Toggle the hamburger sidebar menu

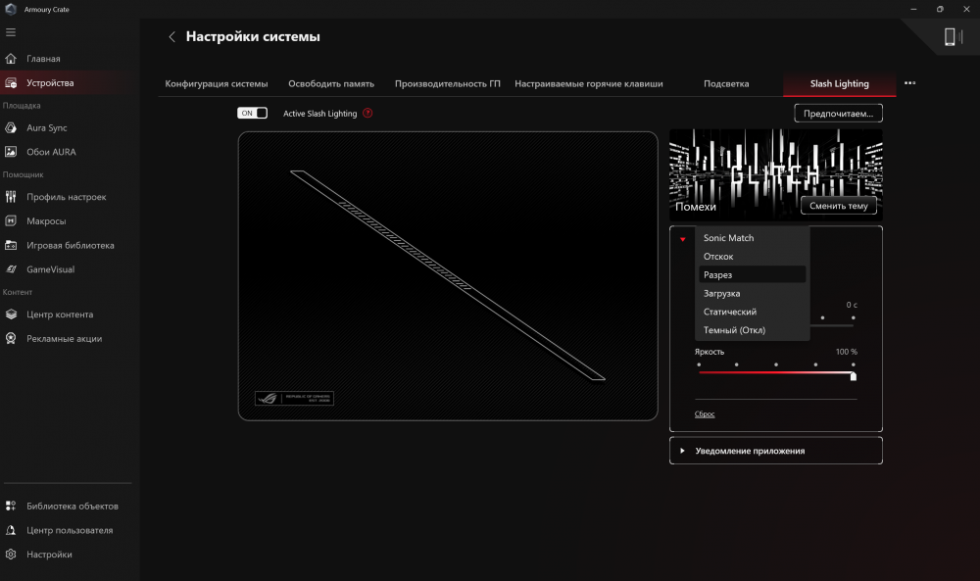[x=11, y=32]
